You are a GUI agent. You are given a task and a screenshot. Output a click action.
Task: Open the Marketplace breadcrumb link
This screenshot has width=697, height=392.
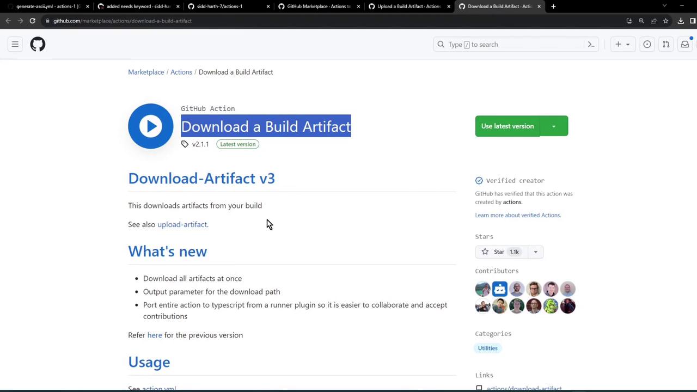pyautogui.click(x=146, y=72)
